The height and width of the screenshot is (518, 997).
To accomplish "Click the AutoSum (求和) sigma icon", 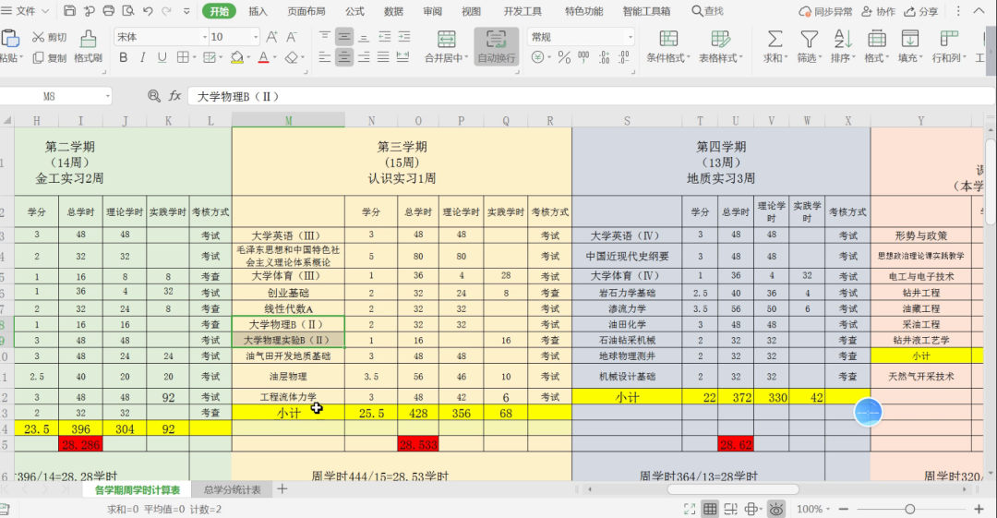I will tap(775, 40).
